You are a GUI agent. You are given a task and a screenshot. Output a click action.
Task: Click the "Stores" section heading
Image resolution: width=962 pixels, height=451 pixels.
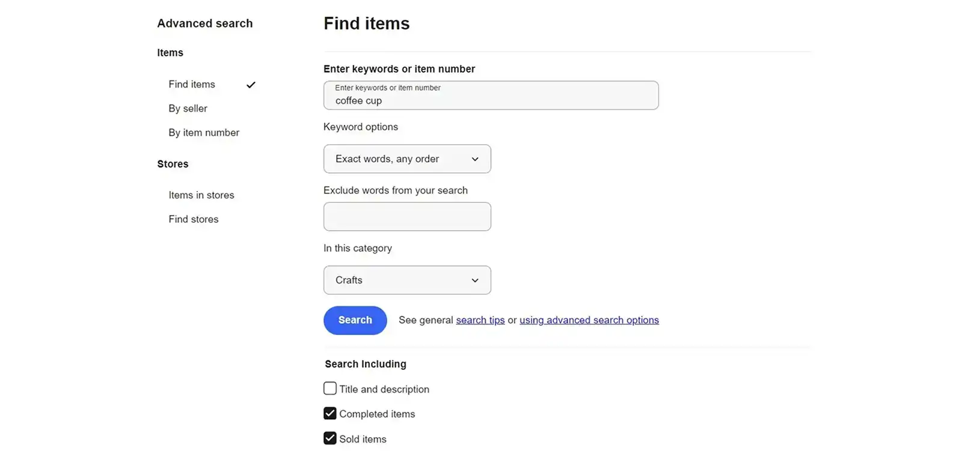(x=173, y=163)
